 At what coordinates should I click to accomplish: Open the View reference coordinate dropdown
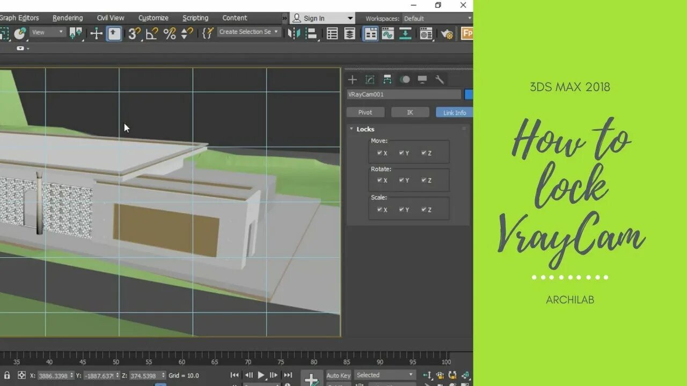pyautogui.click(x=47, y=32)
